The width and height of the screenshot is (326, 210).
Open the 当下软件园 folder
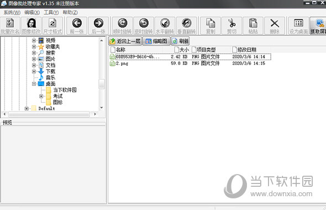[x=65, y=90]
